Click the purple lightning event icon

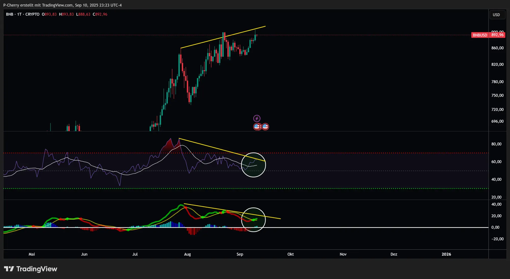[x=257, y=118]
